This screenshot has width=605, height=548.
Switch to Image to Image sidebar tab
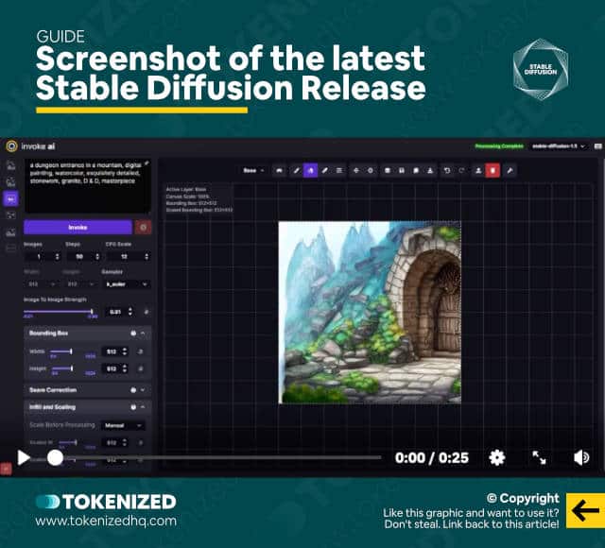tap(10, 181)
